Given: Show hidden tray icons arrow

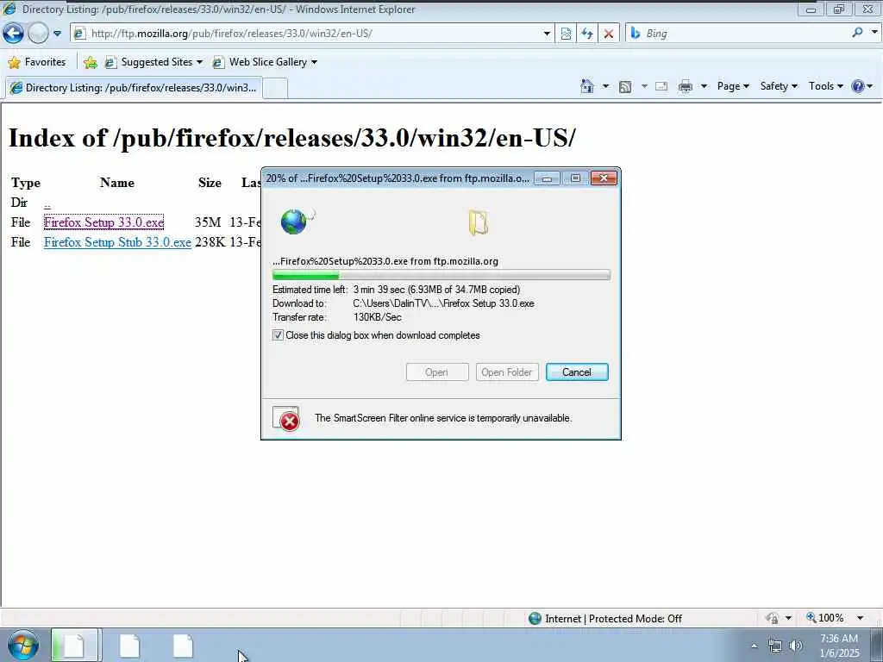Looking at the screenshot, I should click(754, 646).
